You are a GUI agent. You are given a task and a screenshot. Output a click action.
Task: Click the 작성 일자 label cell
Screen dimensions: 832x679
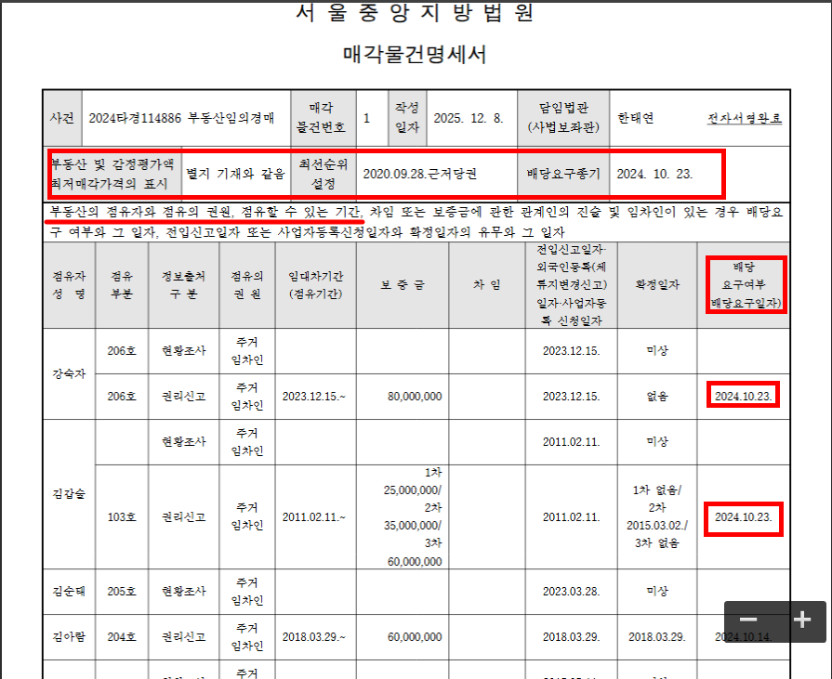[407, 118]
